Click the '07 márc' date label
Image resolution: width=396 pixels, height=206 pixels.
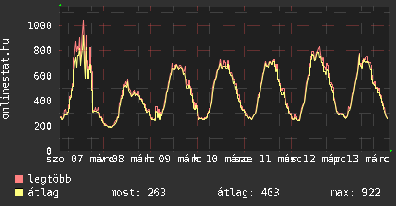[91, 159]
